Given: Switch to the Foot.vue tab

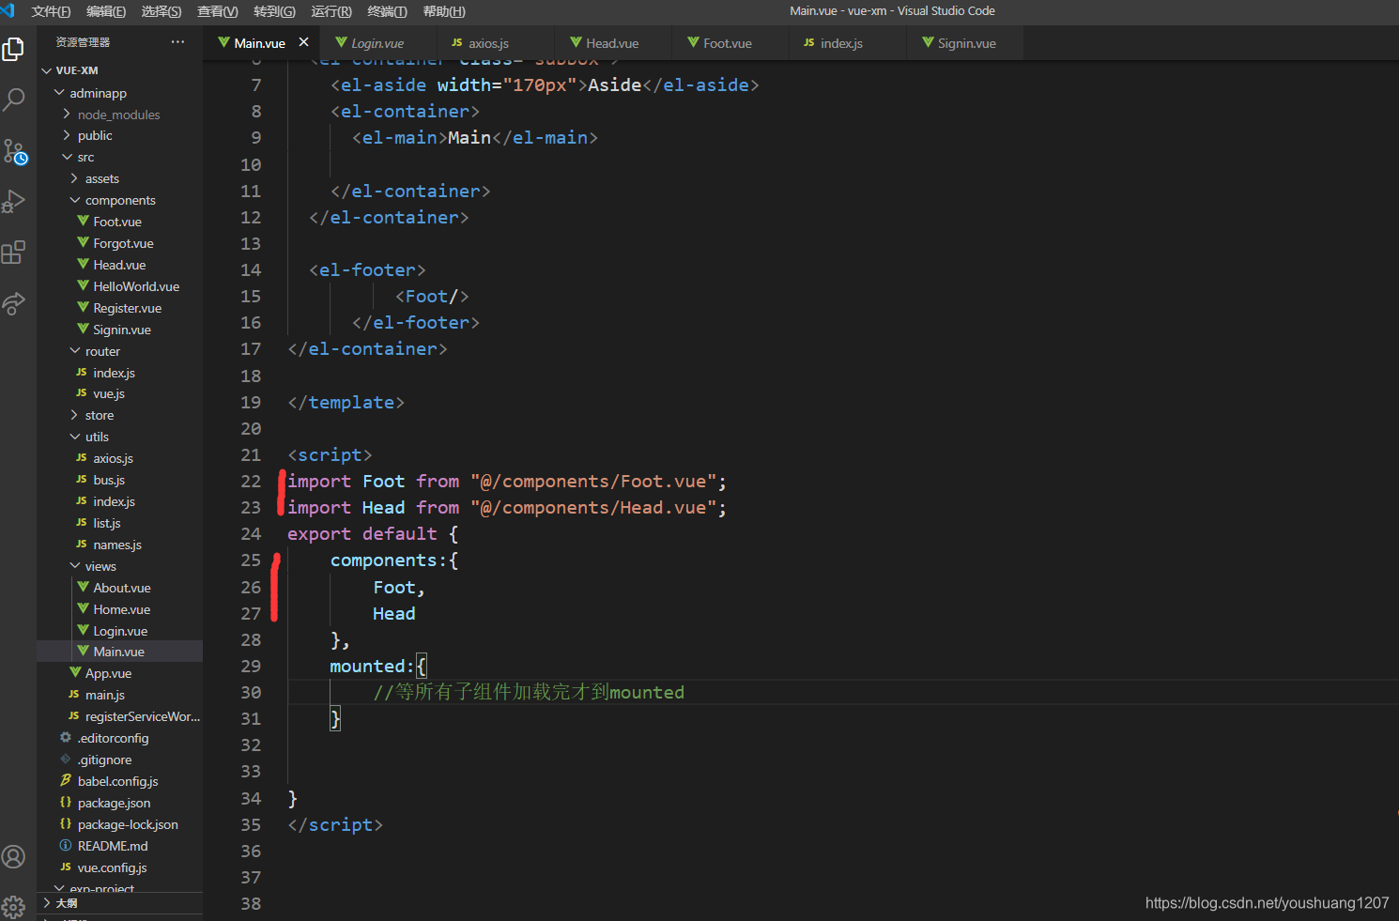Looking at the screenshot, I should (x=728, y=43).
